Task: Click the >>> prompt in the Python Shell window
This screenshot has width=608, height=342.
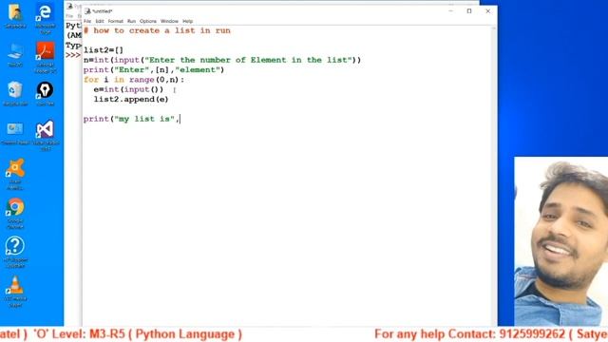Action: (73, 55)
